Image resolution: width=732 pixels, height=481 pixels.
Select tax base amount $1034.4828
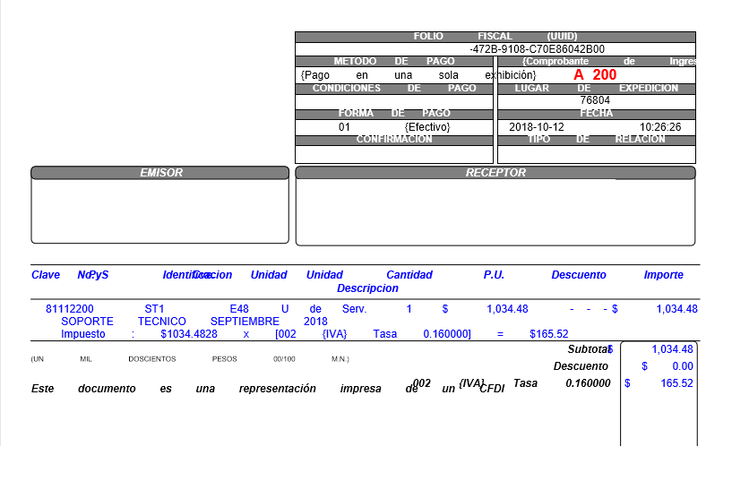[x=189, y=334]
